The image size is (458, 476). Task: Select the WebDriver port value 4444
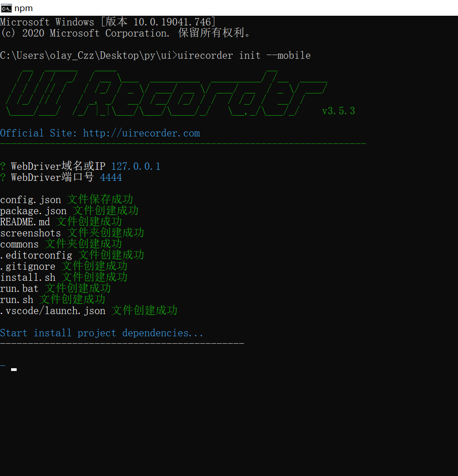[x=111, y=177]
